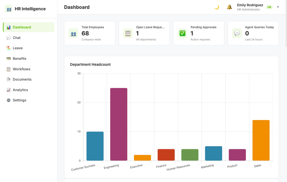Screen dimensions: 287x182
Task: Select the Engineering purple bar
Action: click(119, 124)
